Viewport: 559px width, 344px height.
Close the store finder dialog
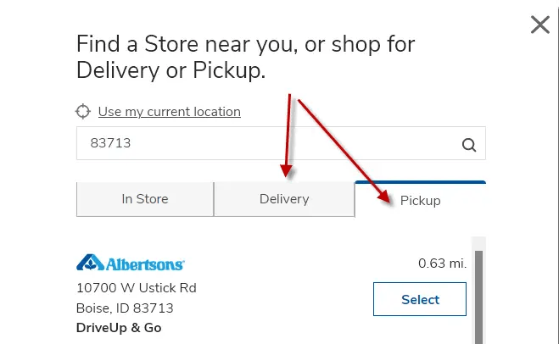tap(540, 25)
